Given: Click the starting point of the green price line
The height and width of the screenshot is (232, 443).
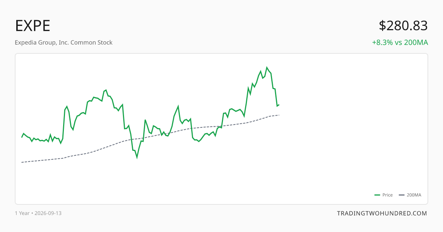Looking at the screenshot, I should pyautogui.click(x=22, y=137).
